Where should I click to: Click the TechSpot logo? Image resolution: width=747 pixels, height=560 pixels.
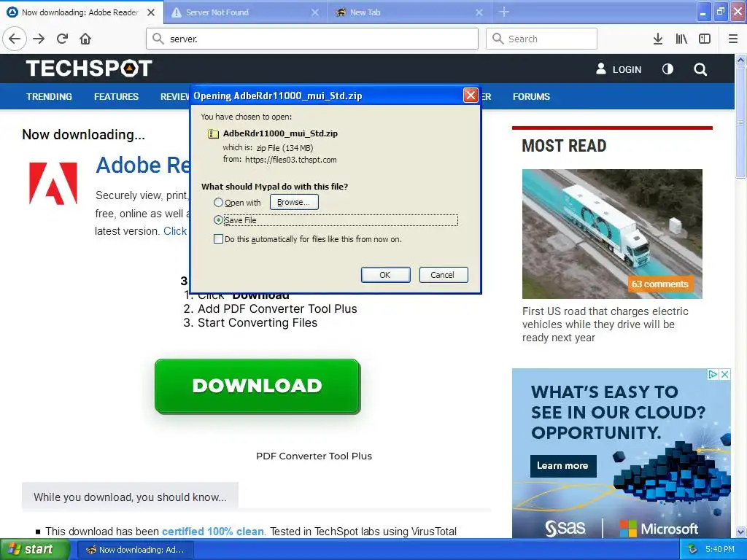89,69
